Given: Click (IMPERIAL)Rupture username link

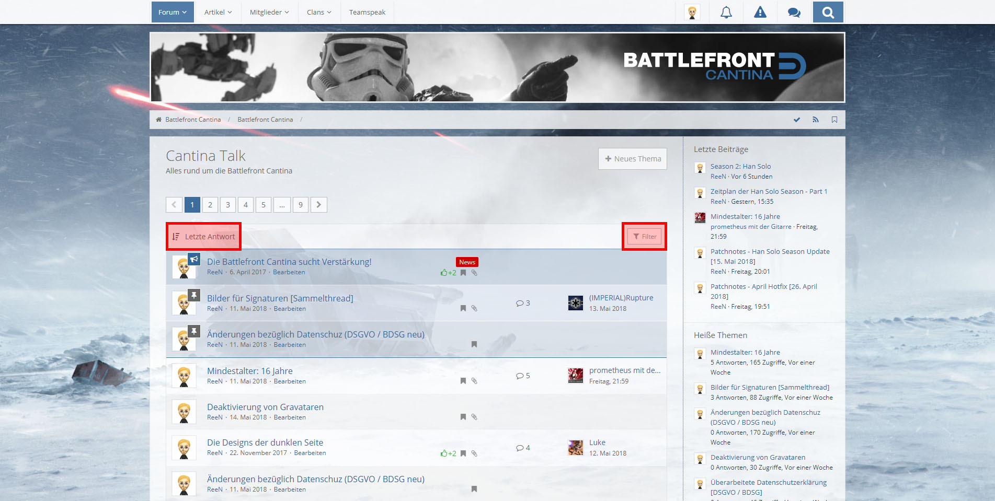Looking at the screenshot, I should point(621,298).
